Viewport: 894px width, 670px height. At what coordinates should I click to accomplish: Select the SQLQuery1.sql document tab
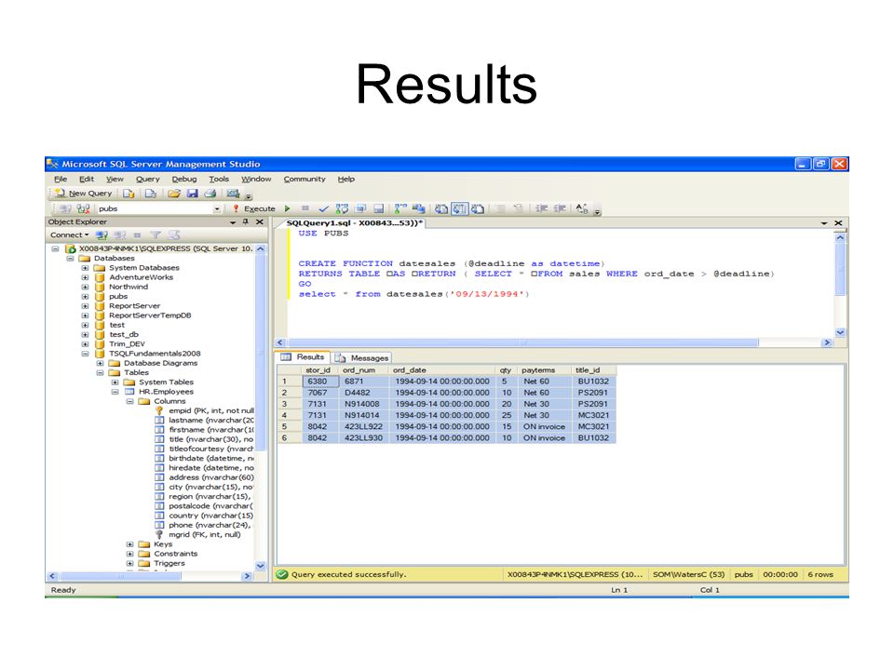click(x=354, y=222)
